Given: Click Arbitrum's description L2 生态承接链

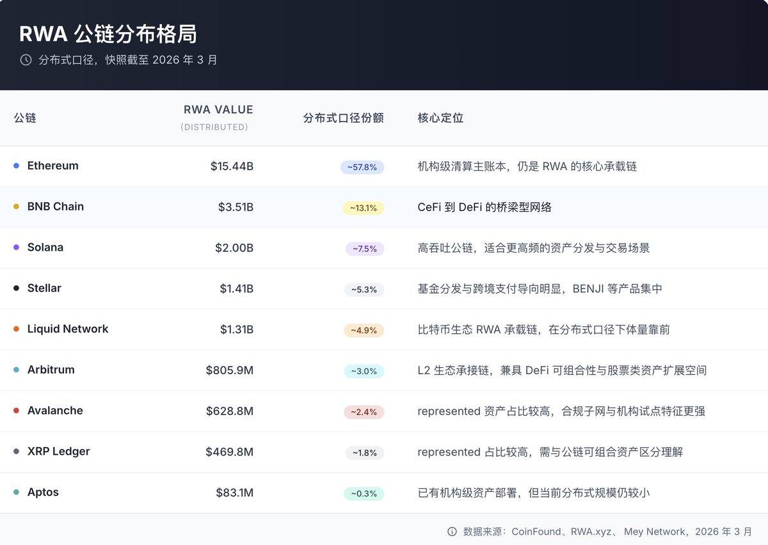Looking at the screenshot, I should (562, 370).
